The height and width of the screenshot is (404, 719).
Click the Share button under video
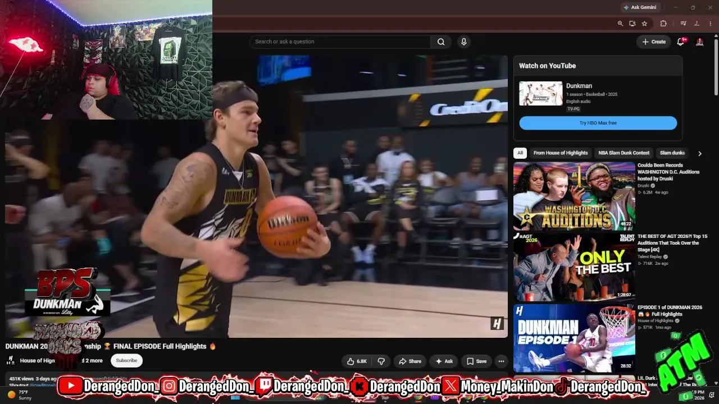[x=409, y=361]
